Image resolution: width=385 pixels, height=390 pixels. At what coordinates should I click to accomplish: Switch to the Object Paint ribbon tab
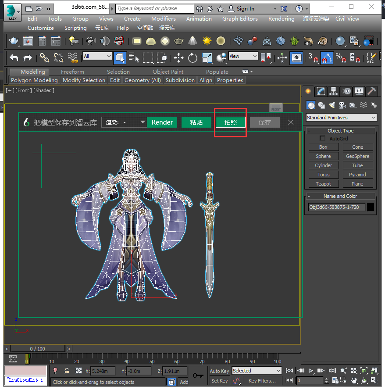point(168,72)
